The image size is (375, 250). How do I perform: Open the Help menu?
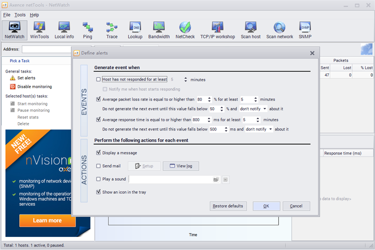[x=34, y=15]
